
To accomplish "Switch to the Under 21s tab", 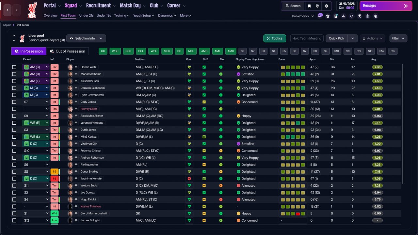I will pos(86,16).
